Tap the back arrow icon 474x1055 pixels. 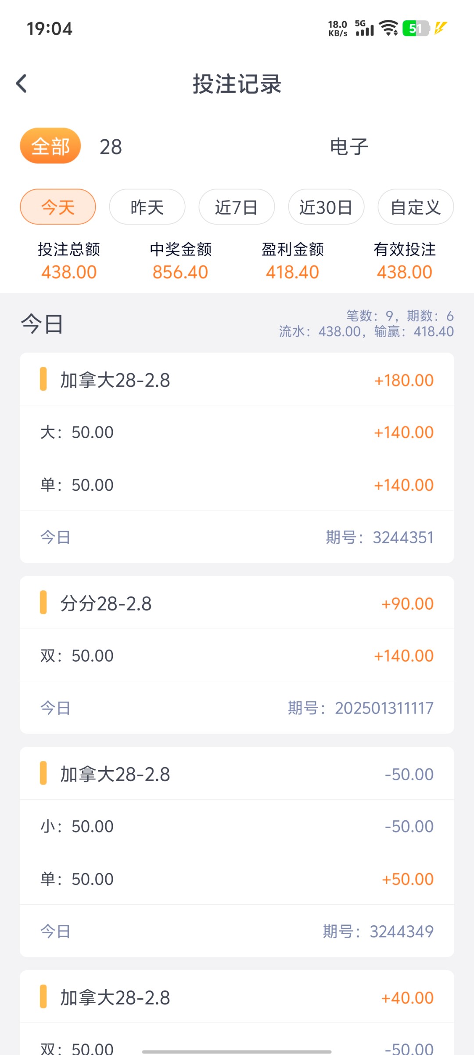(22, 84)
